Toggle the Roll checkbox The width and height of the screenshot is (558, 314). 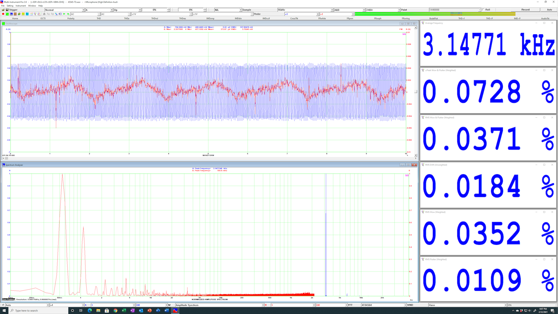pos(483,10)
